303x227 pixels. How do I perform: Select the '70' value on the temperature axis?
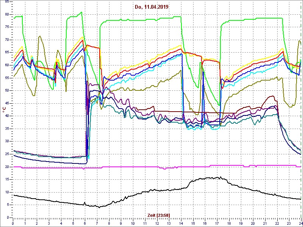click(x=6, y=40)
